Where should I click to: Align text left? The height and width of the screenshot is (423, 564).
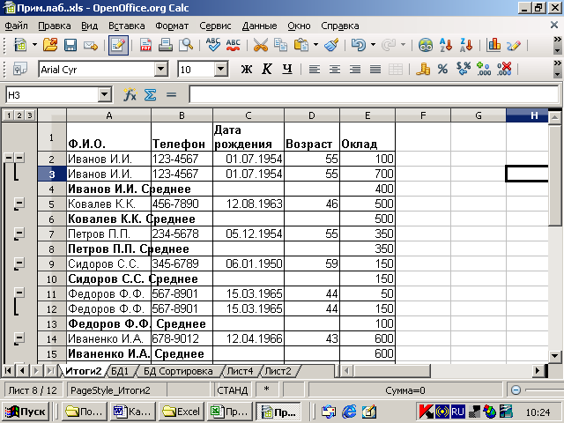(x=315, y=69)
